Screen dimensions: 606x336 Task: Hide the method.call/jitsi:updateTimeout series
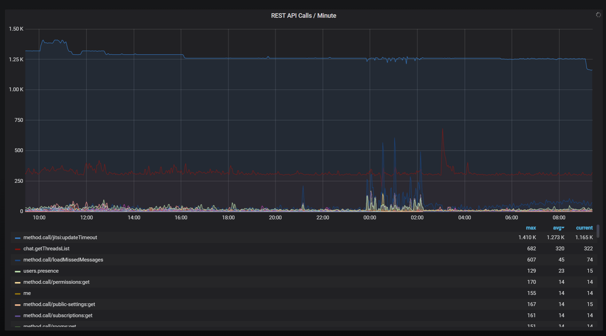pyautogui.click(x=60, y=237)
